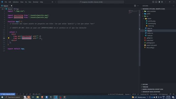The width and height of the screenshot is (176, 99).
Task: Toggle primary side bar layout icon
Action: click(153, 2)
